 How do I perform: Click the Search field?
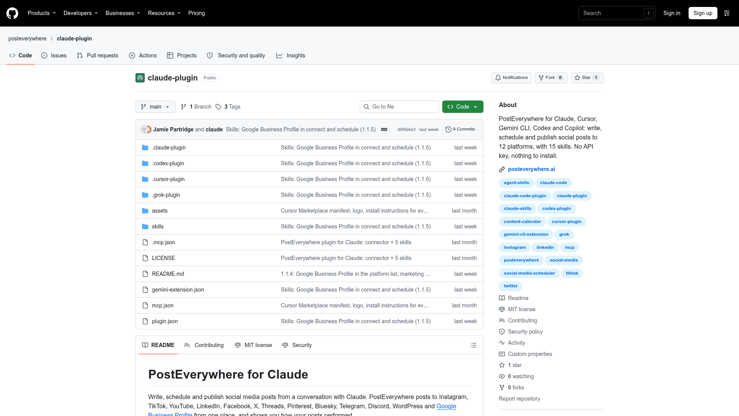[617, 13]
